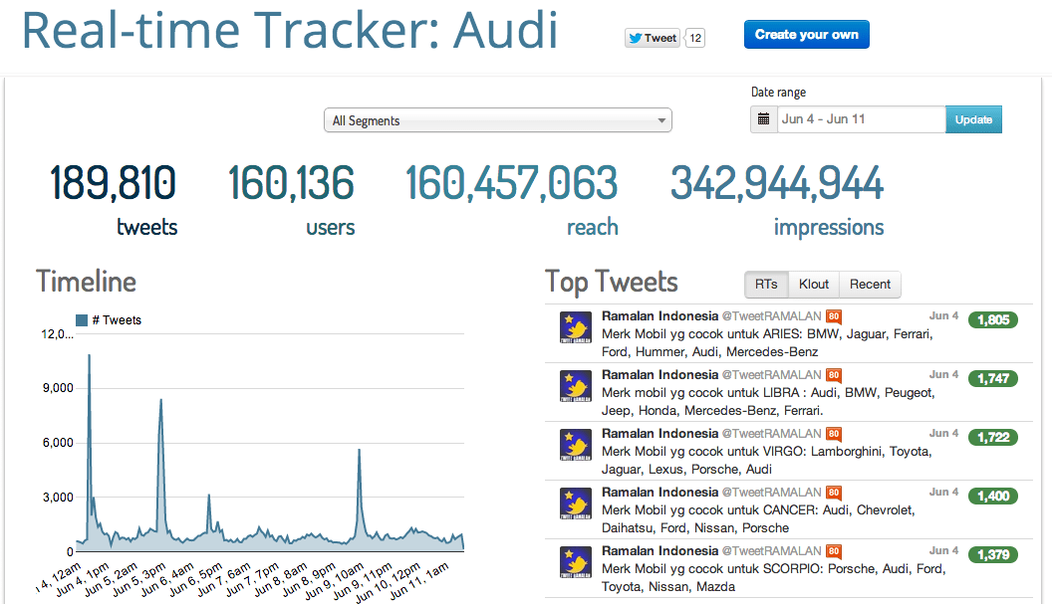Switch to the Klout tab
This screenshot has width=1052, height=604.
click(814, 285)
